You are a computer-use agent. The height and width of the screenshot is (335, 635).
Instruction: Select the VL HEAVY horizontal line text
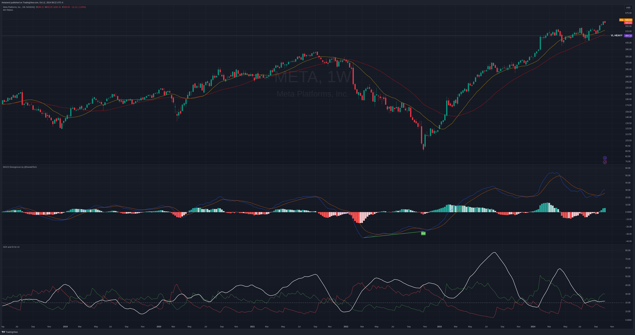coord(616,36)
